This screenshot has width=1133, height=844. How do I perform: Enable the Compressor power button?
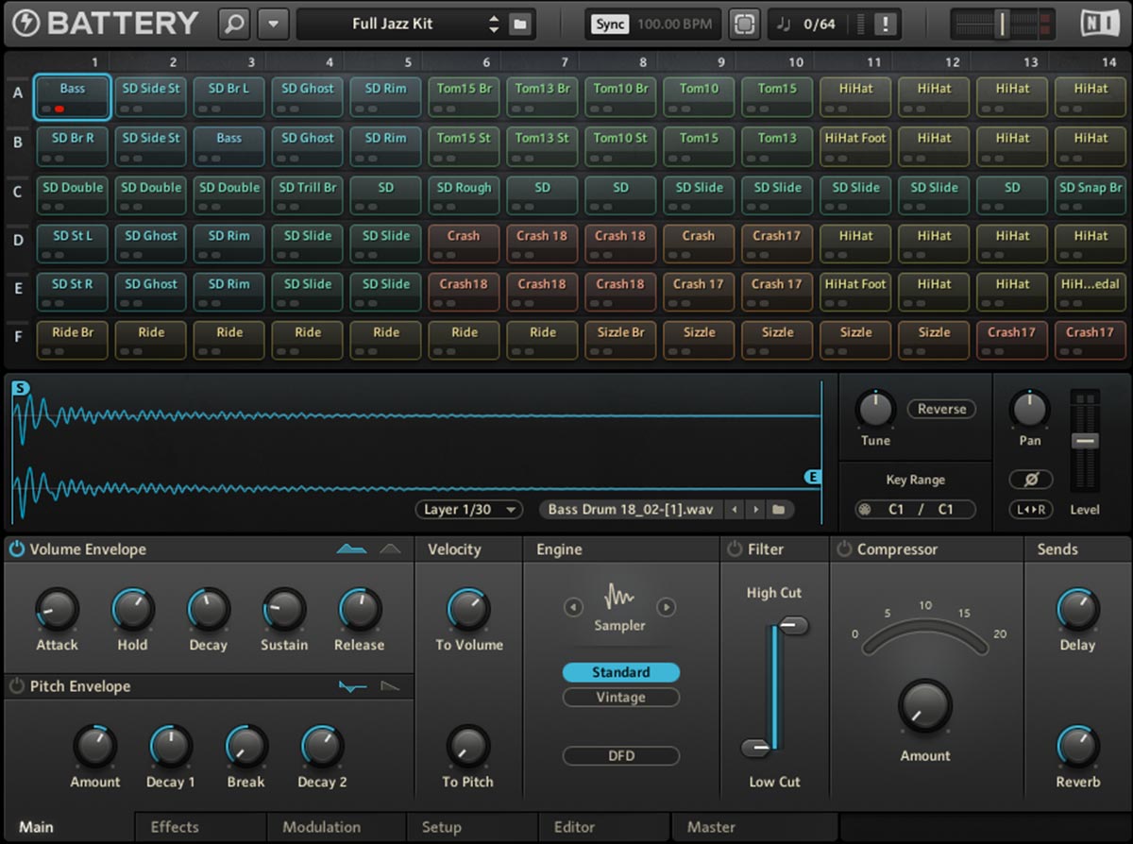coord(844,549)
